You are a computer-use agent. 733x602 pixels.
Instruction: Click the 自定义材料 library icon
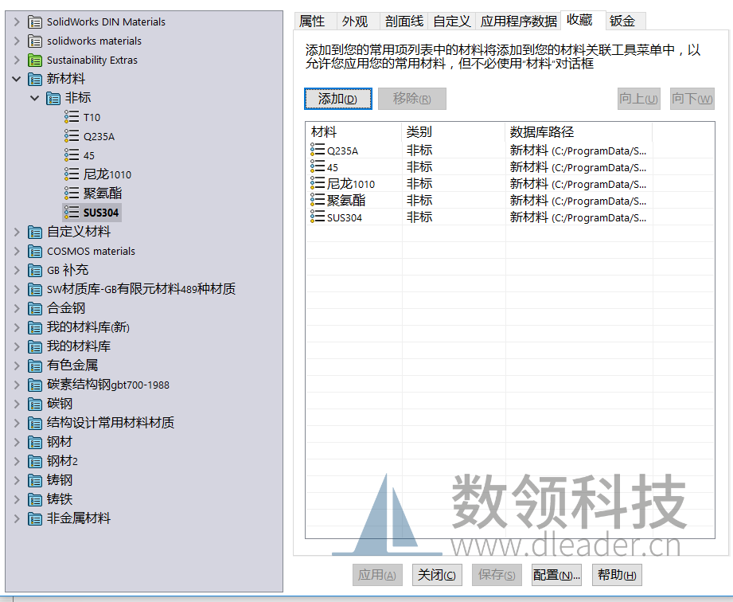(34, 232)
